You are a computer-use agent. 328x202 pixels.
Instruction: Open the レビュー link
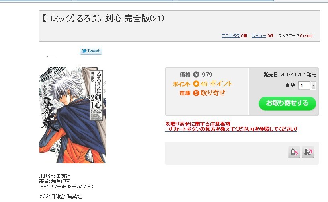coord(259,35)
